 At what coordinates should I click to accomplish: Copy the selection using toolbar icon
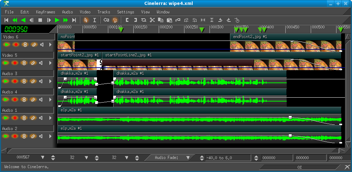pyautogui.click(x=161, y=20)
